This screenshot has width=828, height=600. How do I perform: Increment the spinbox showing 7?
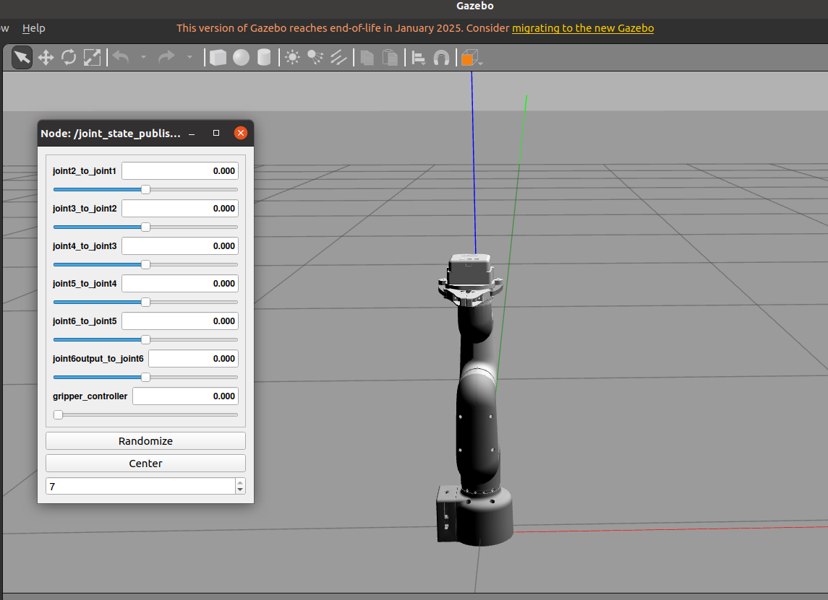pos(240,482)
